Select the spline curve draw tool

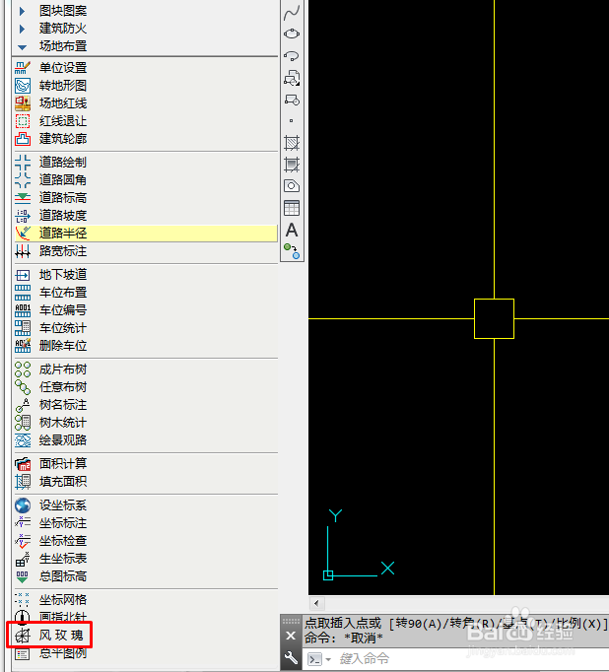292,13
